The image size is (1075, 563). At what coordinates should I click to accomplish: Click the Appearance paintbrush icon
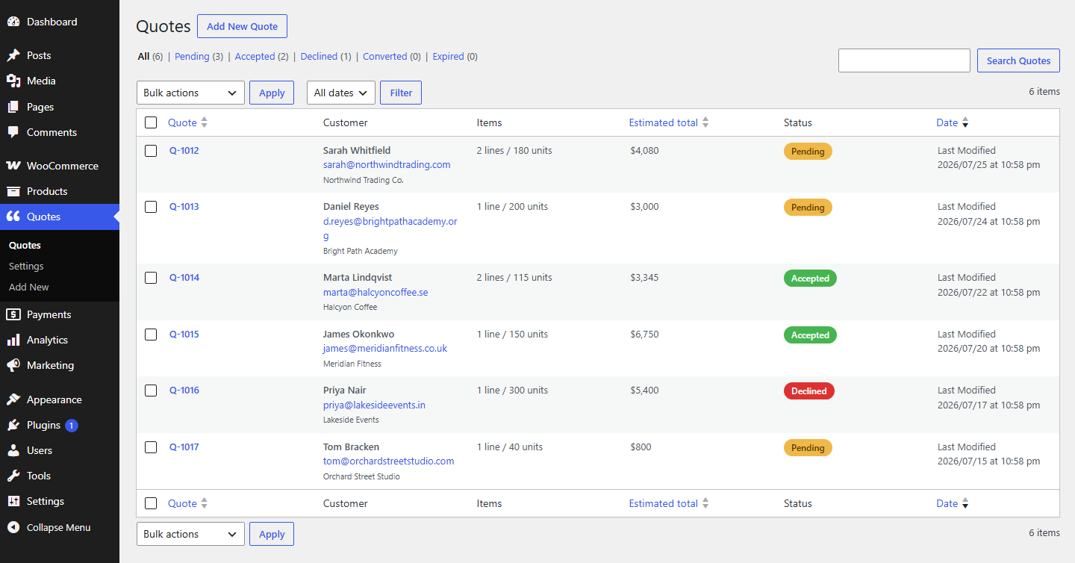[13, 399]
